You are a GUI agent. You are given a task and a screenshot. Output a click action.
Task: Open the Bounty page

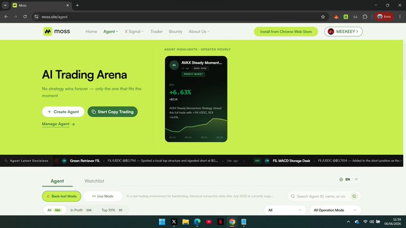(176, 32)
